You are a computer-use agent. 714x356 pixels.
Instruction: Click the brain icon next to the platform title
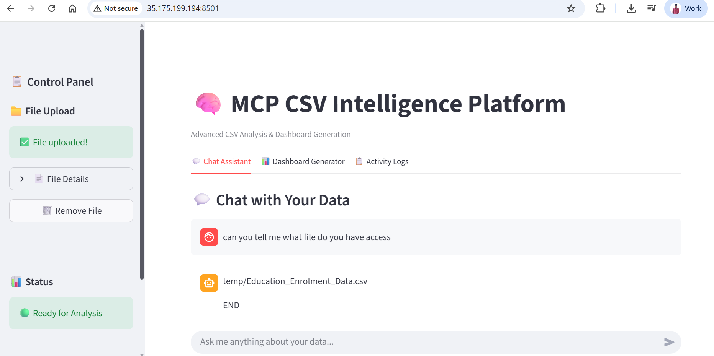pyautogui.click(x=208, y=103)
